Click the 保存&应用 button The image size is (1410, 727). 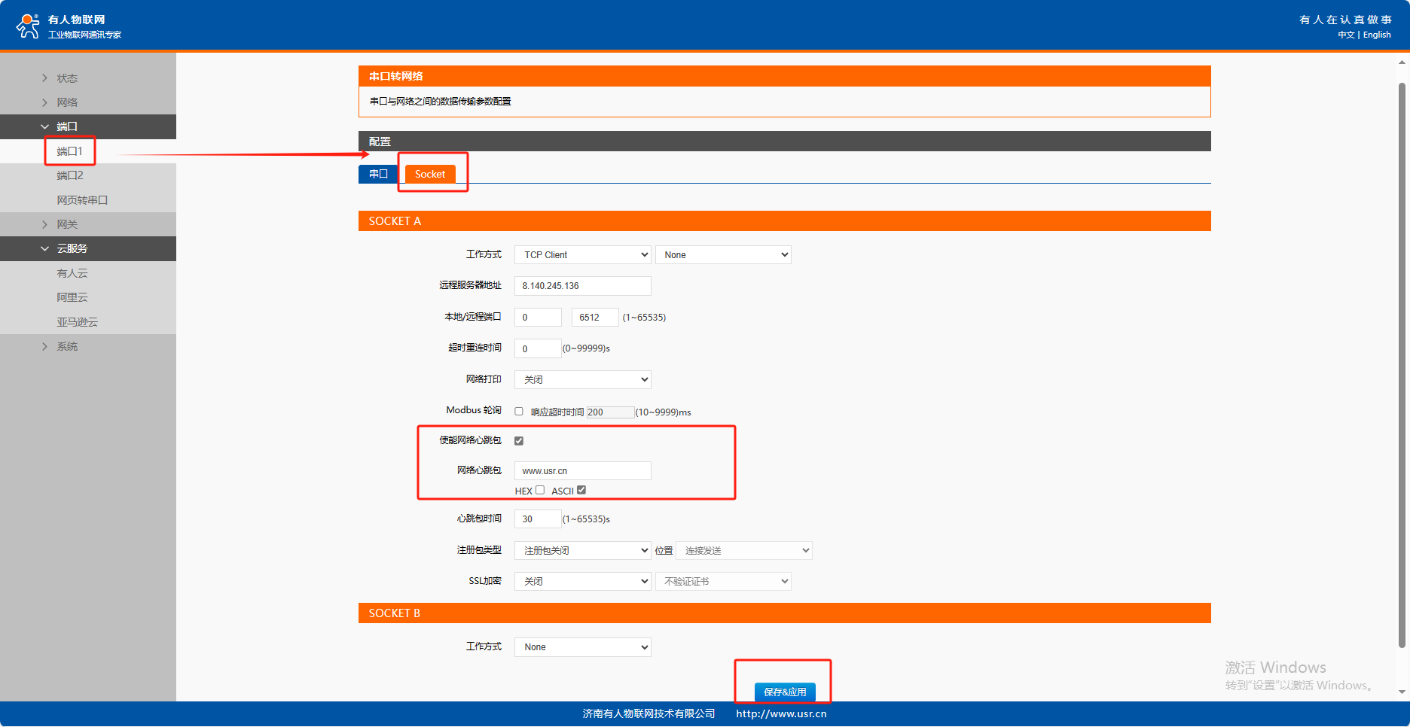pos(785,692)
